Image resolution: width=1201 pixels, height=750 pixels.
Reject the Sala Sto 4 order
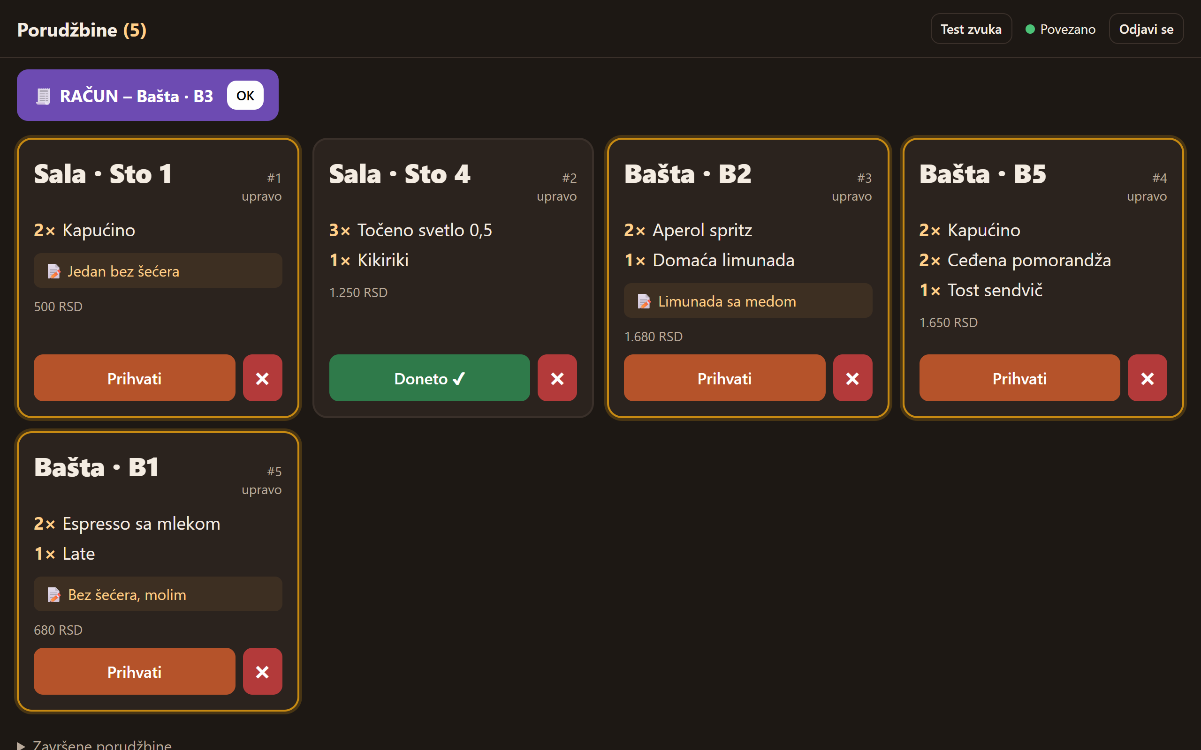coord(557,378)
